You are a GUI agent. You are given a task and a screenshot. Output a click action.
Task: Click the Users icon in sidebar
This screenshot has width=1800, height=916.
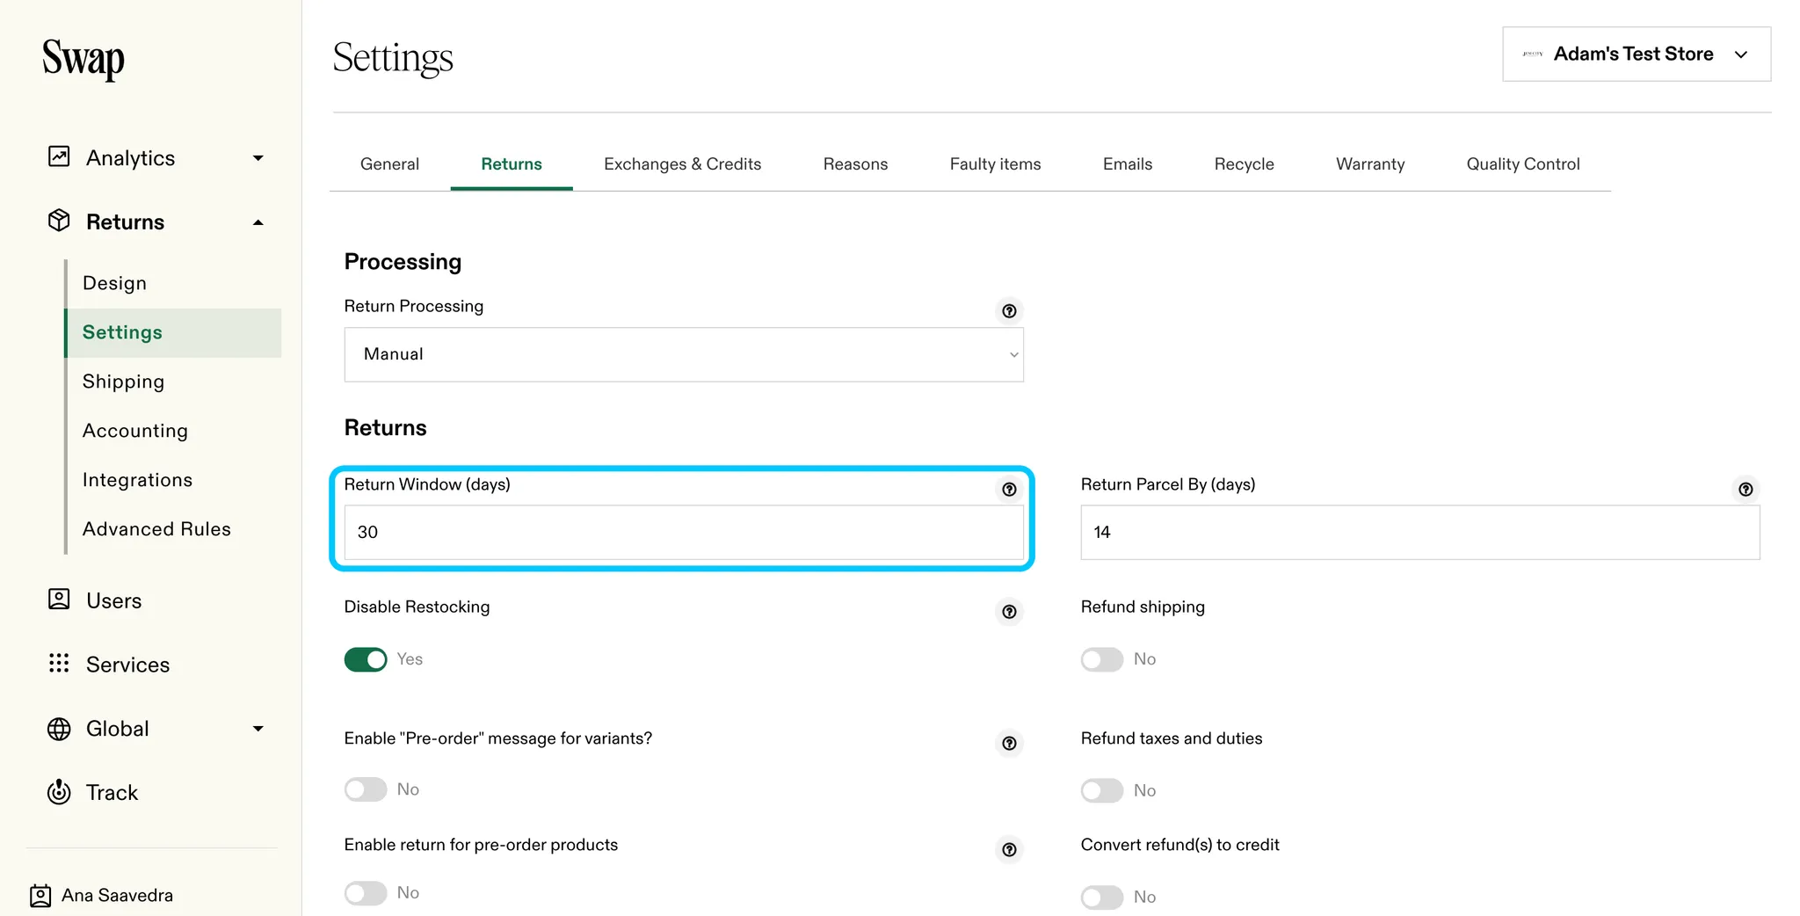[x=59, y=600]
